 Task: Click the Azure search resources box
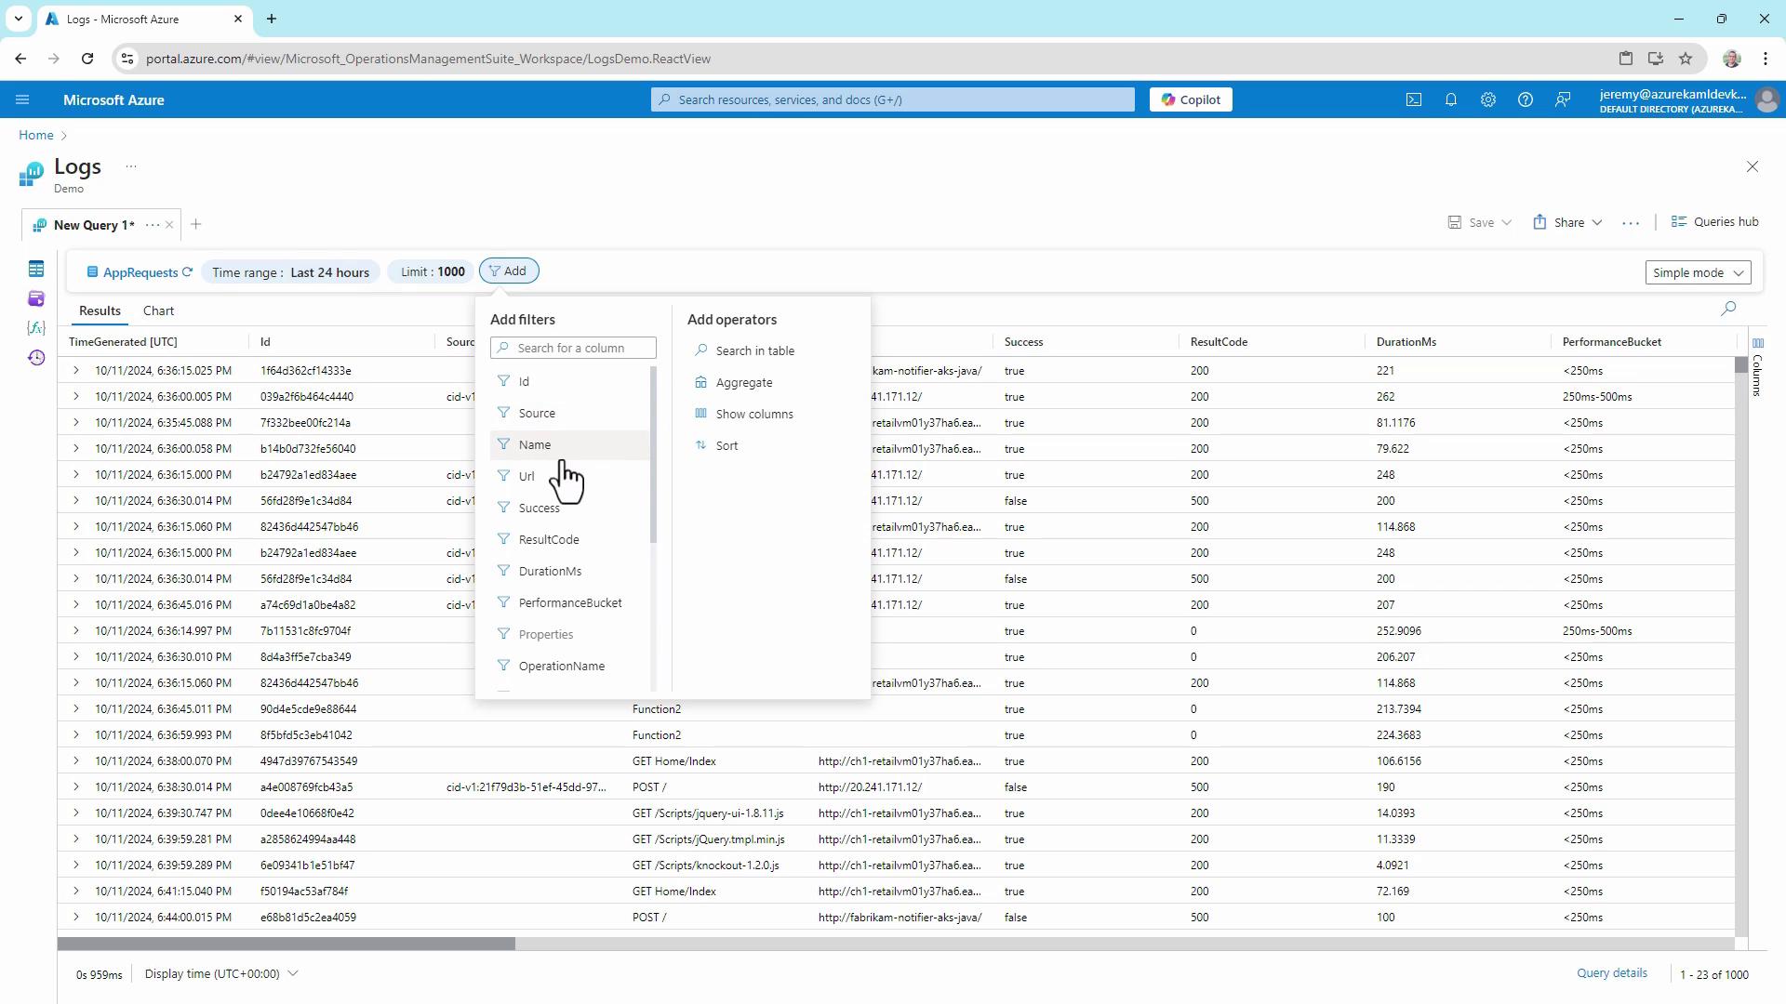coord(893,99)
